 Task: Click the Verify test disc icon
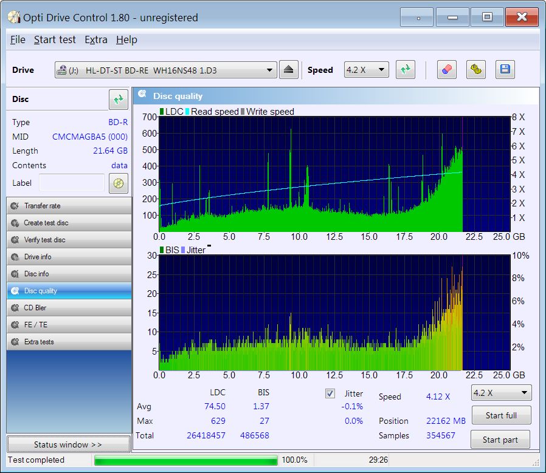15,240
